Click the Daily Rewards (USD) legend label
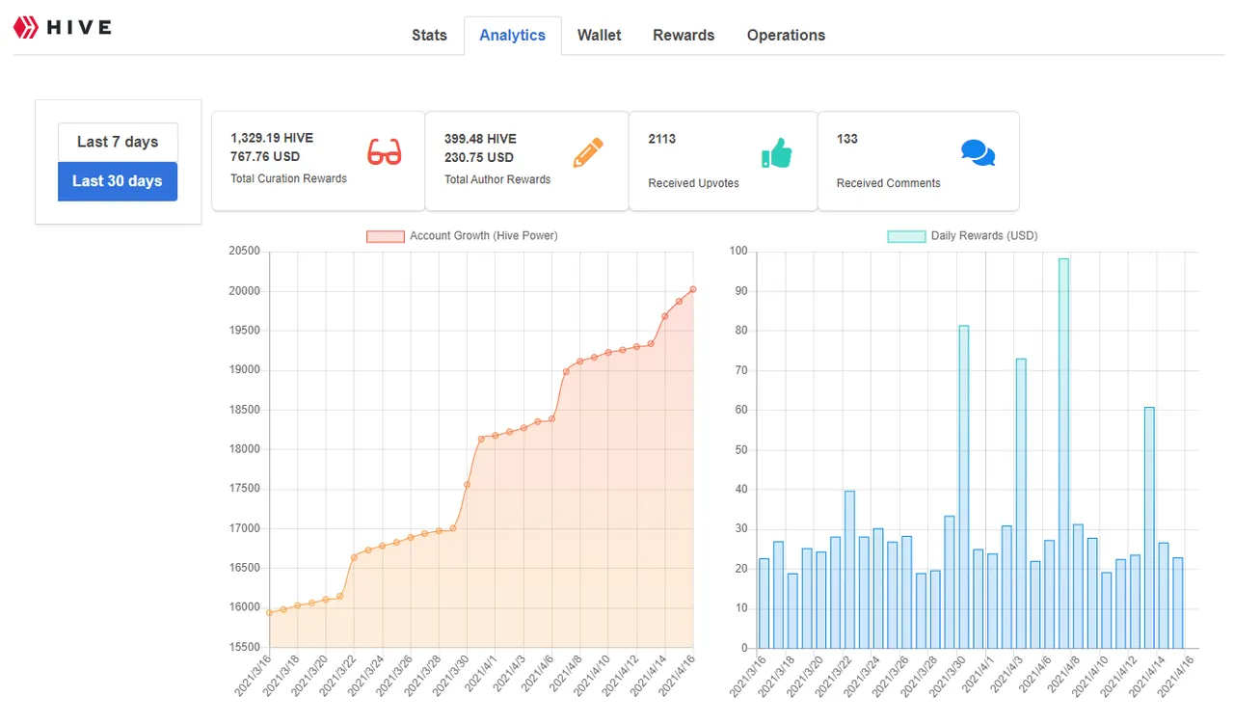The width and height of the screenshot is (1234, 724). pos(984,236)
